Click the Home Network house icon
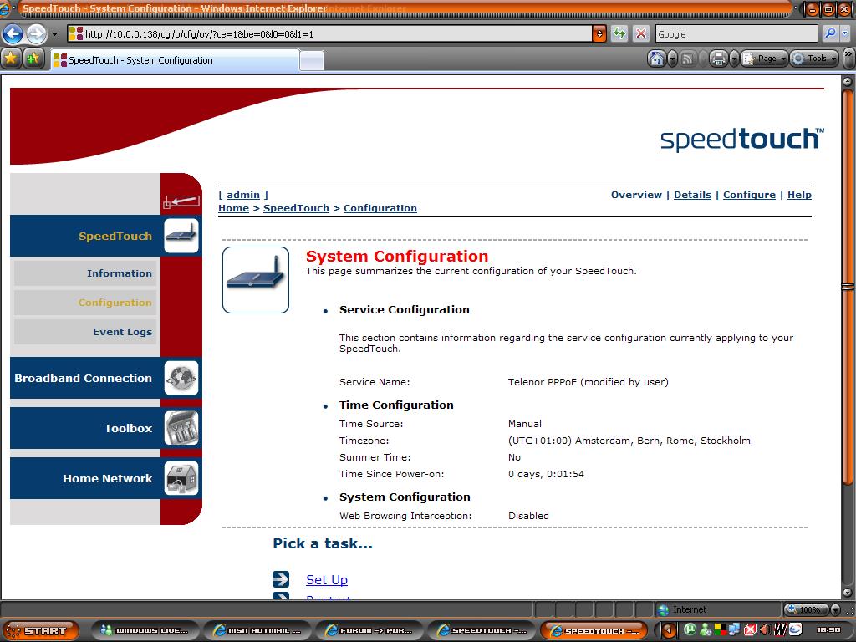Viewport: 856px width, 642px height. (181, 478)
